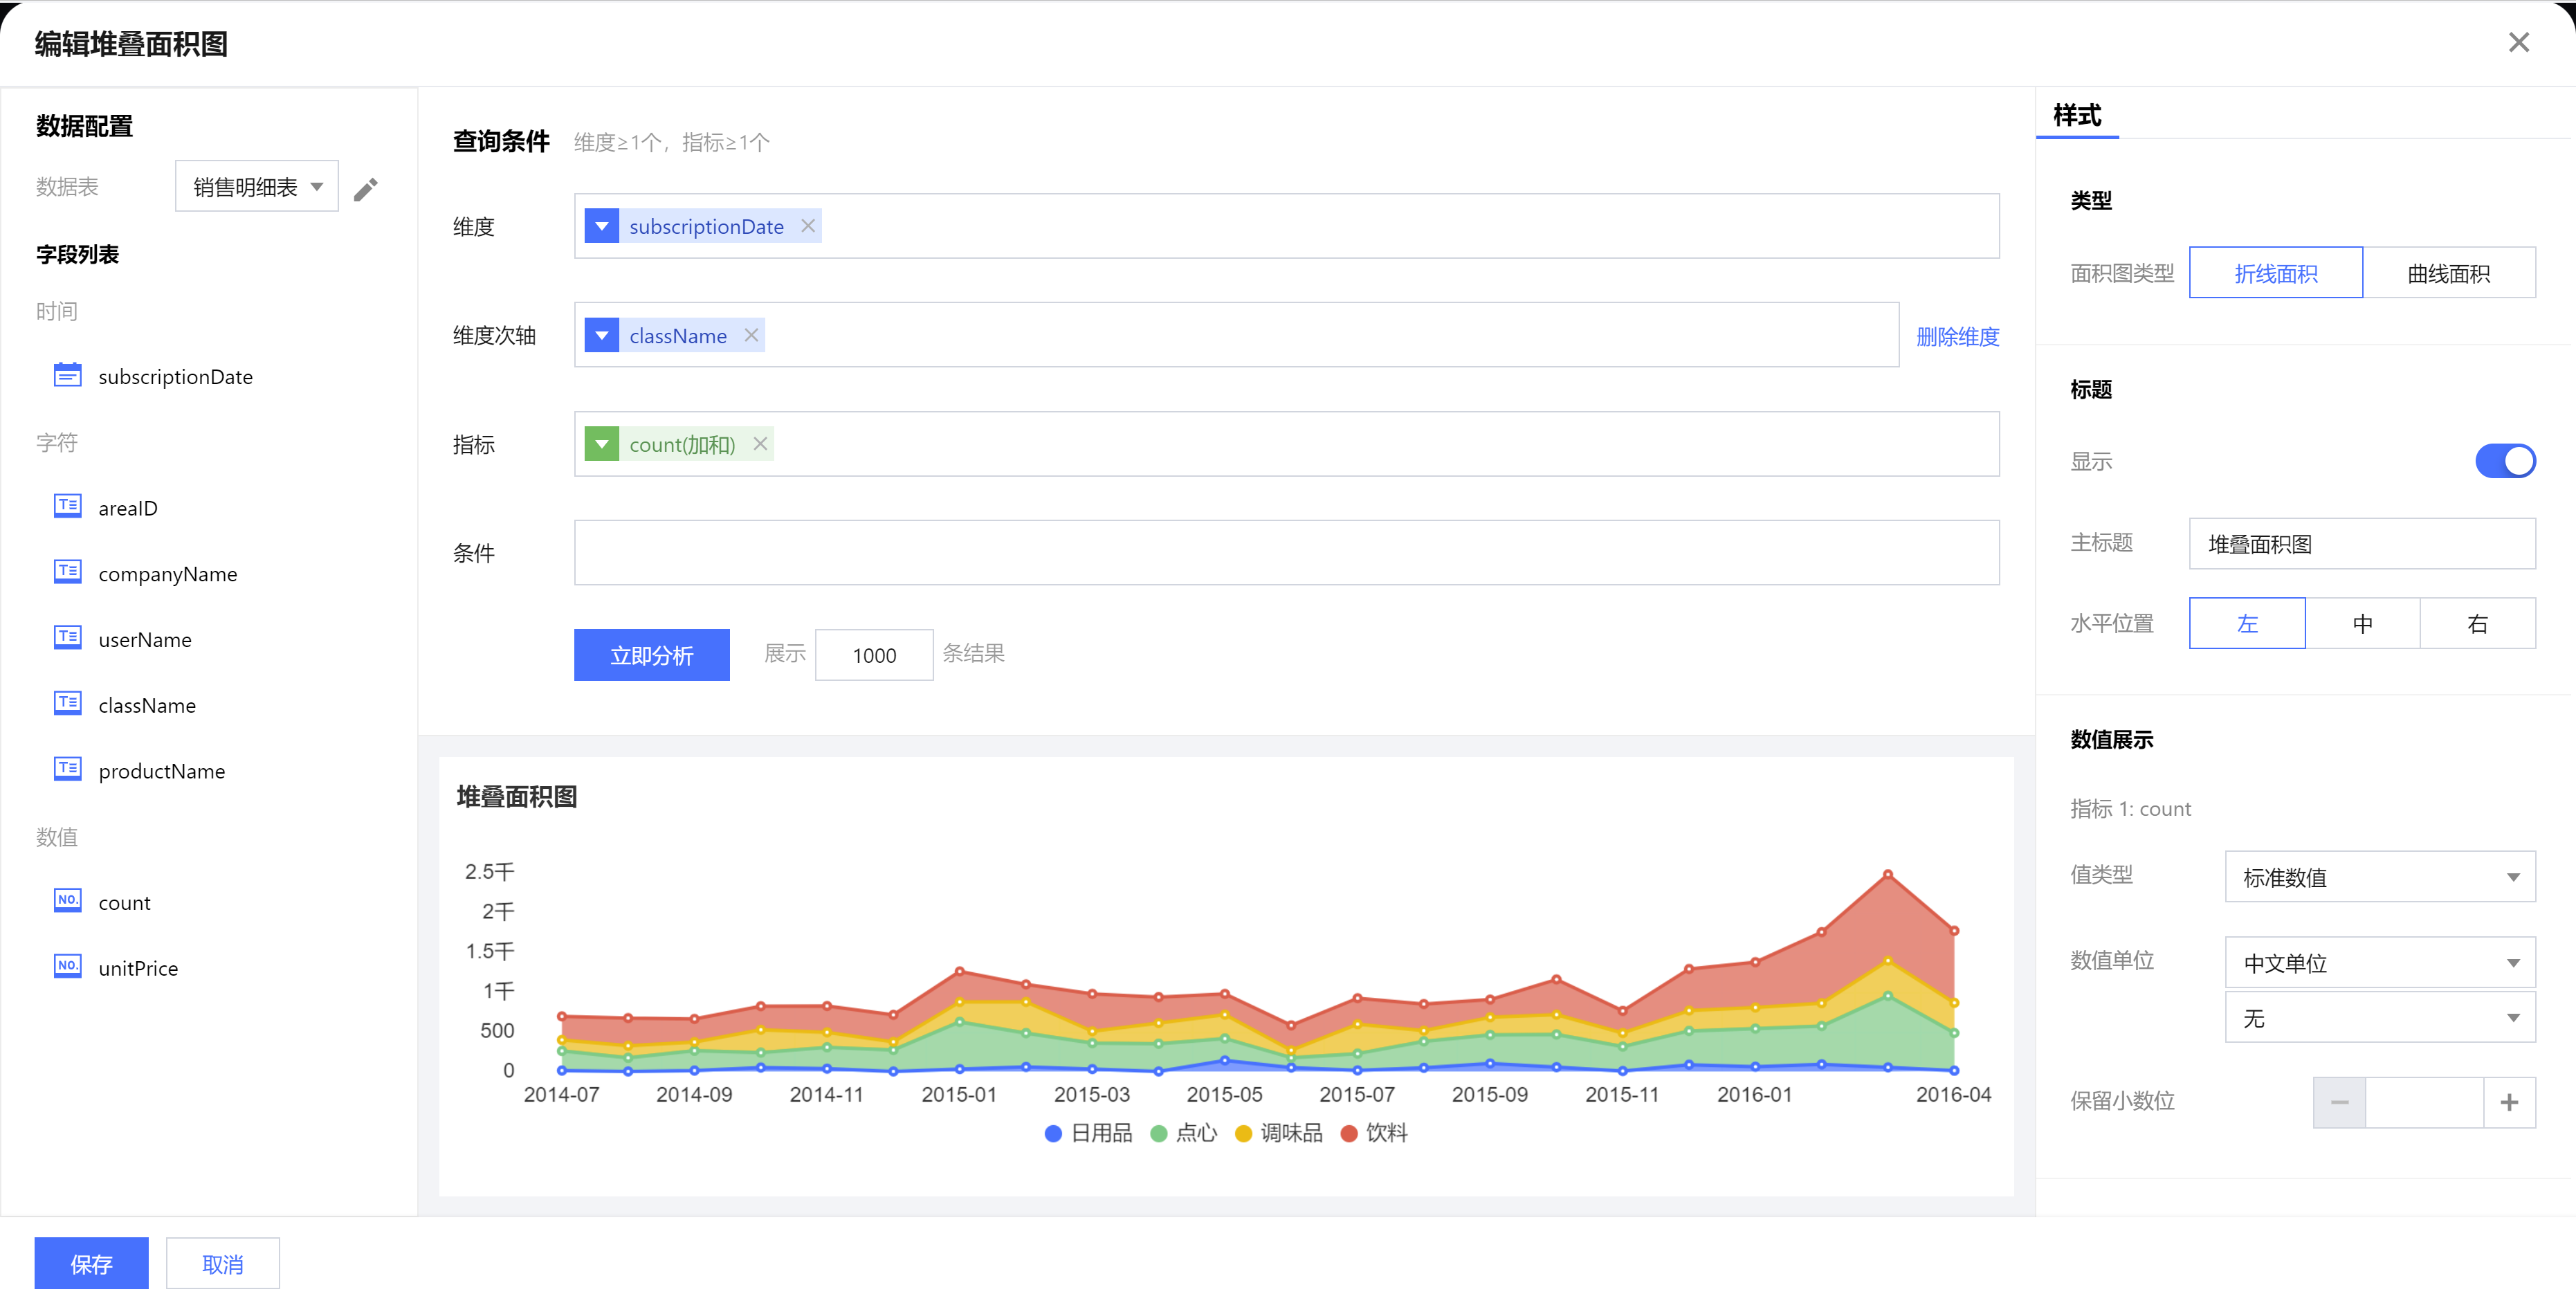Image resolution: width=2576 pixels, height=1303 pixels.
Task: Expand the 值类型 标准数值 dropdown
Action: point(2379,877)
